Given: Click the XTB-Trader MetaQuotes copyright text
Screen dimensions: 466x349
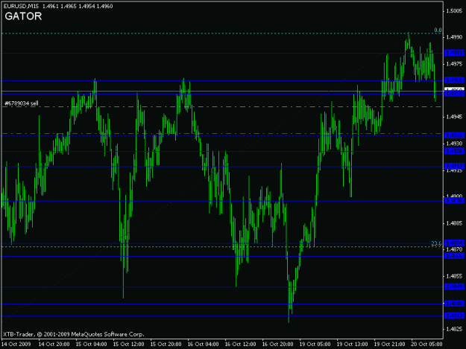Looking at the screenshot, I should click(x=74, y=334).
